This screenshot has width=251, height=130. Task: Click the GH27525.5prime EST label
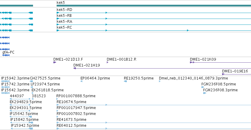point(45,78)
